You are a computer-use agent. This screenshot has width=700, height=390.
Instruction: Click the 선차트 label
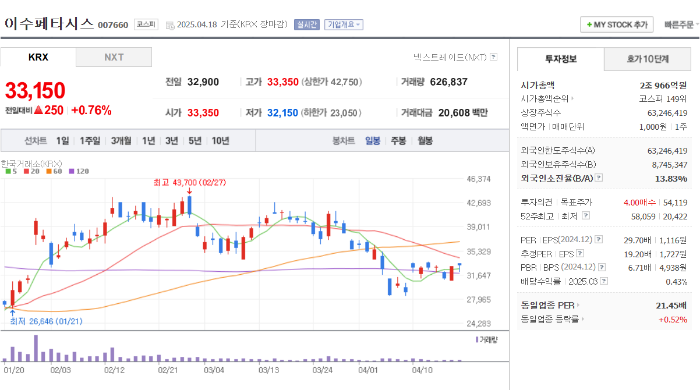tap(36, 141)
